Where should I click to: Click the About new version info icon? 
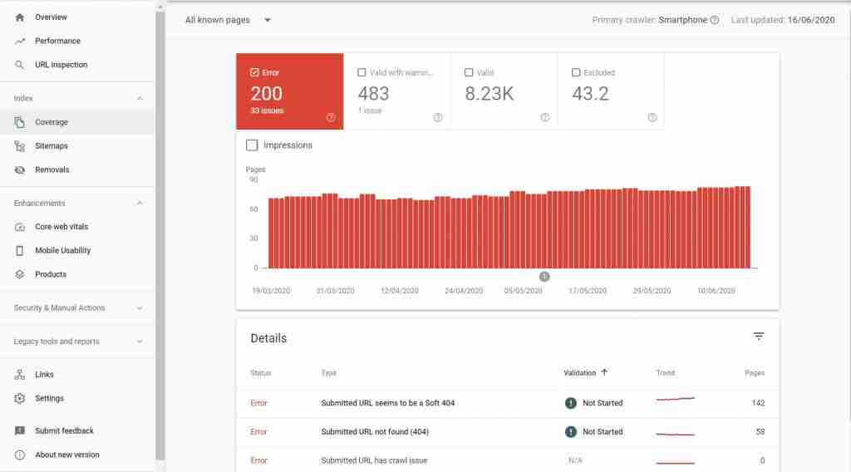[20, 455]
